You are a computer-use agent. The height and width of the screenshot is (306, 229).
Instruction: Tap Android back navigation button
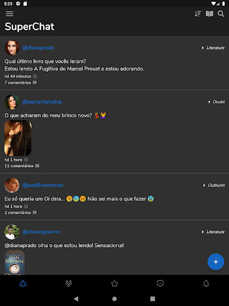[x=76, y=299]
